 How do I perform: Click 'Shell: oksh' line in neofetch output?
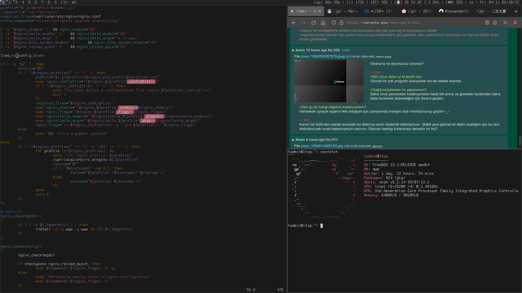pos(397,182)
